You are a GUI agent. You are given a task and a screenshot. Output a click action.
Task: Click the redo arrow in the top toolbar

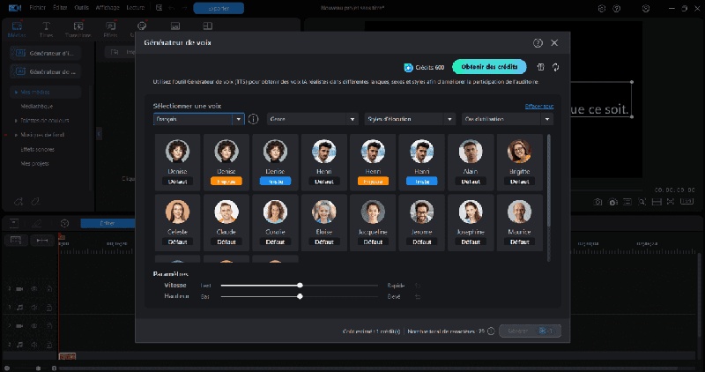click(185, 8)
